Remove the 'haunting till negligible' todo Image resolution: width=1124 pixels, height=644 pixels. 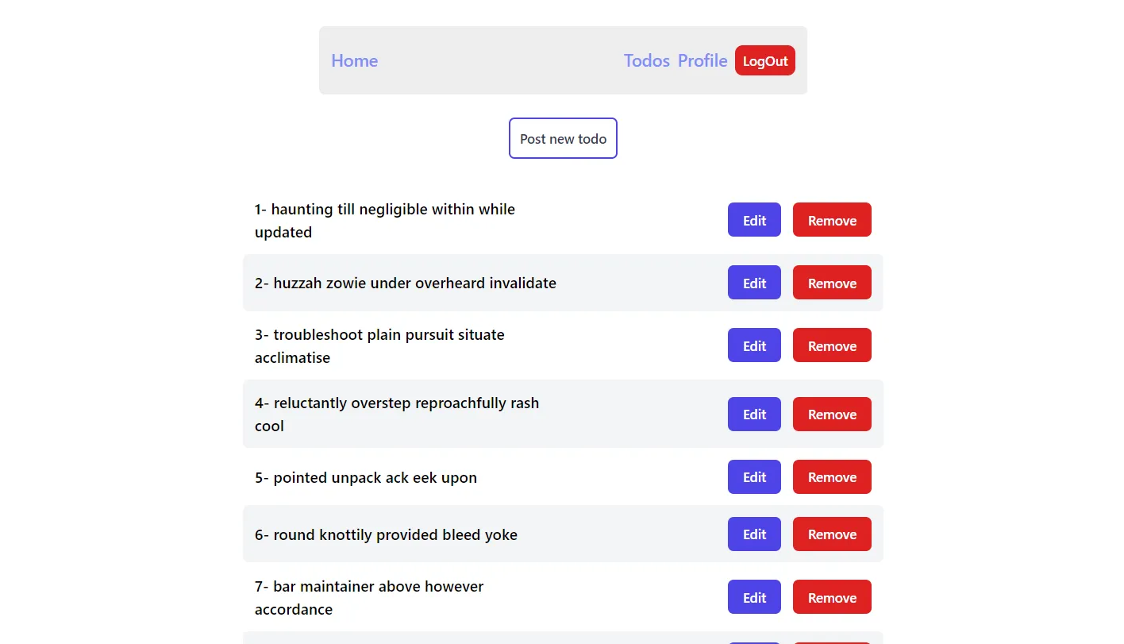831,220
